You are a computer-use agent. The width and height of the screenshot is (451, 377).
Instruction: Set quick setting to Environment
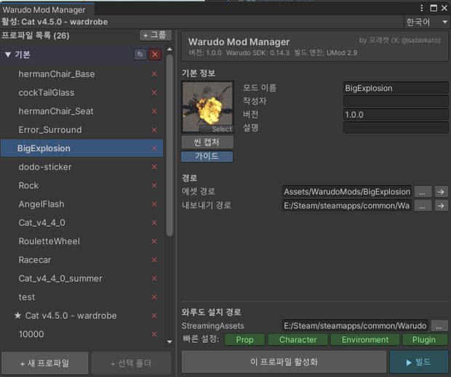pyautogui.click(x=365, y=340)
